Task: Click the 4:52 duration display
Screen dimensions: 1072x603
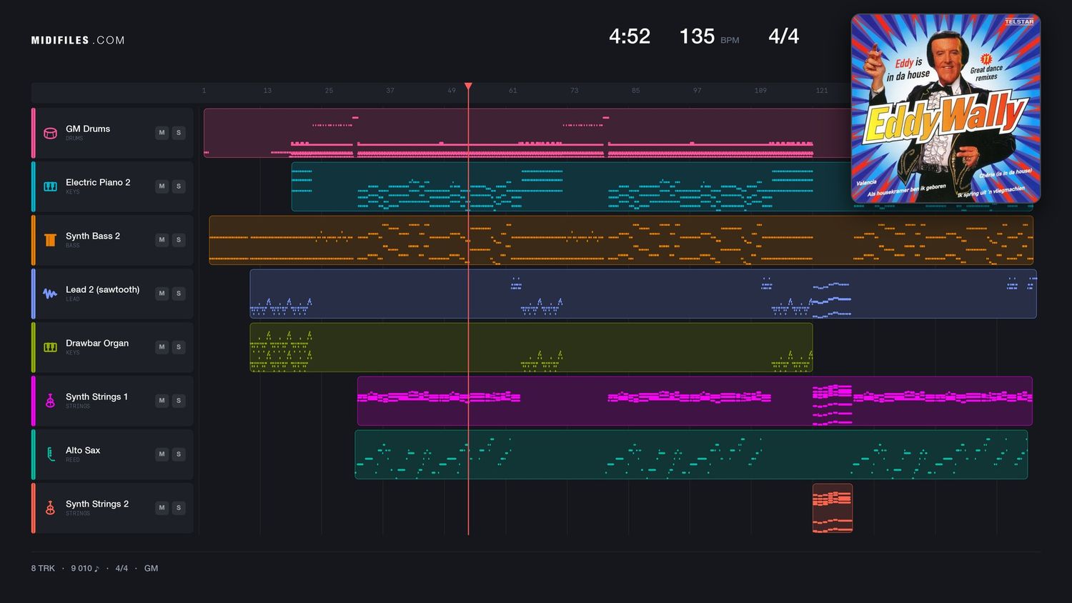Action: pos(630,36)
